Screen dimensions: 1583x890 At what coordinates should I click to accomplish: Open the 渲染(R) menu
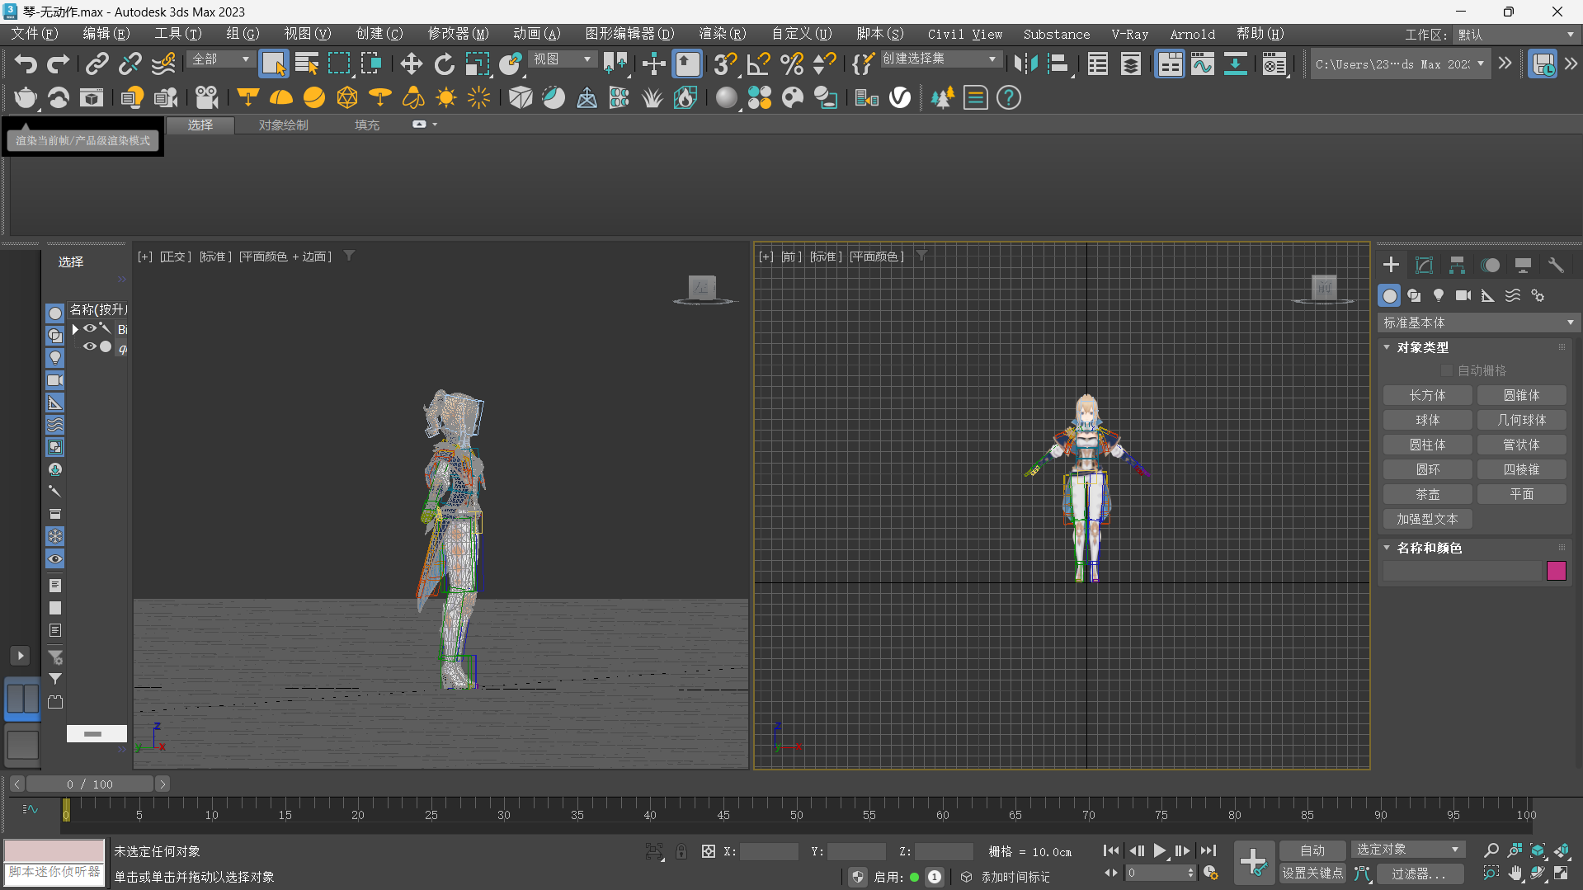tap(723, 34)
